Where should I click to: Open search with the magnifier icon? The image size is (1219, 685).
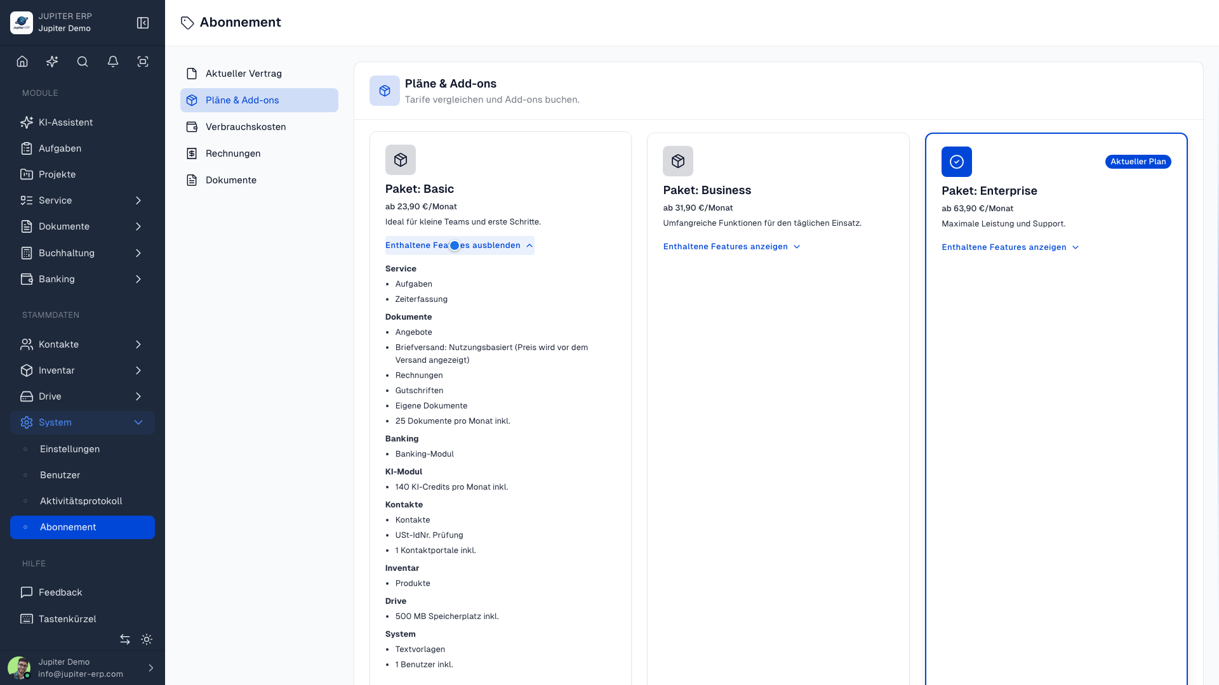click(x=83, y=62)
